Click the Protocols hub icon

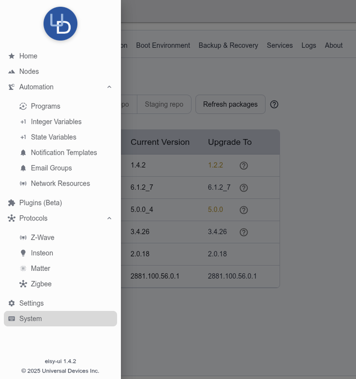click(12, 218)
